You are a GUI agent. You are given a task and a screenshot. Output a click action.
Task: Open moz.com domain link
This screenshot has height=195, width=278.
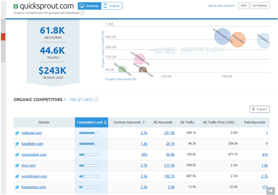pyautogui.click(x=28, y=165)
